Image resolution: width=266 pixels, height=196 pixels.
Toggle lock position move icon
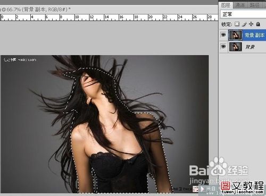251,24
